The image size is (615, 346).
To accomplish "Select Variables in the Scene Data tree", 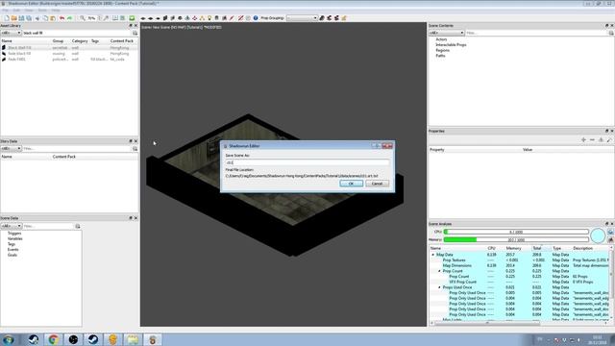I will coord(15,238).
